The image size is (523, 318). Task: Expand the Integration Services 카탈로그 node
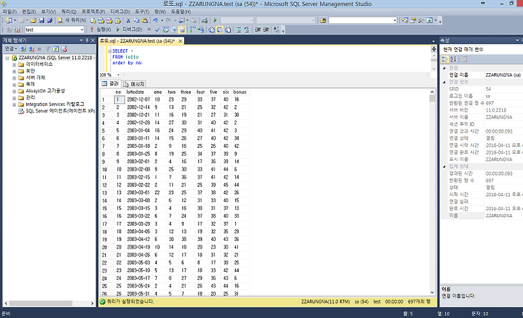[x=14, y=105]
